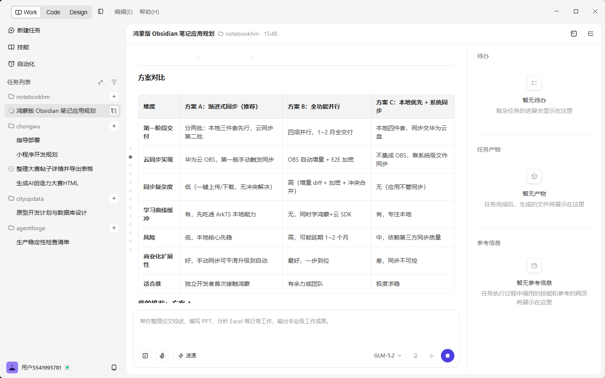The height and width of the screenshot is (378, 605).
Task: Click the device icon in sidebar footer
Action: pos(114,367)
